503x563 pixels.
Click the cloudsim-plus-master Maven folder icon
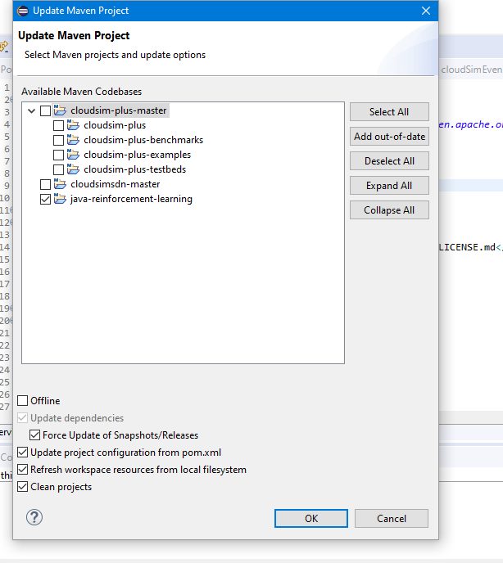pos(60,110)
